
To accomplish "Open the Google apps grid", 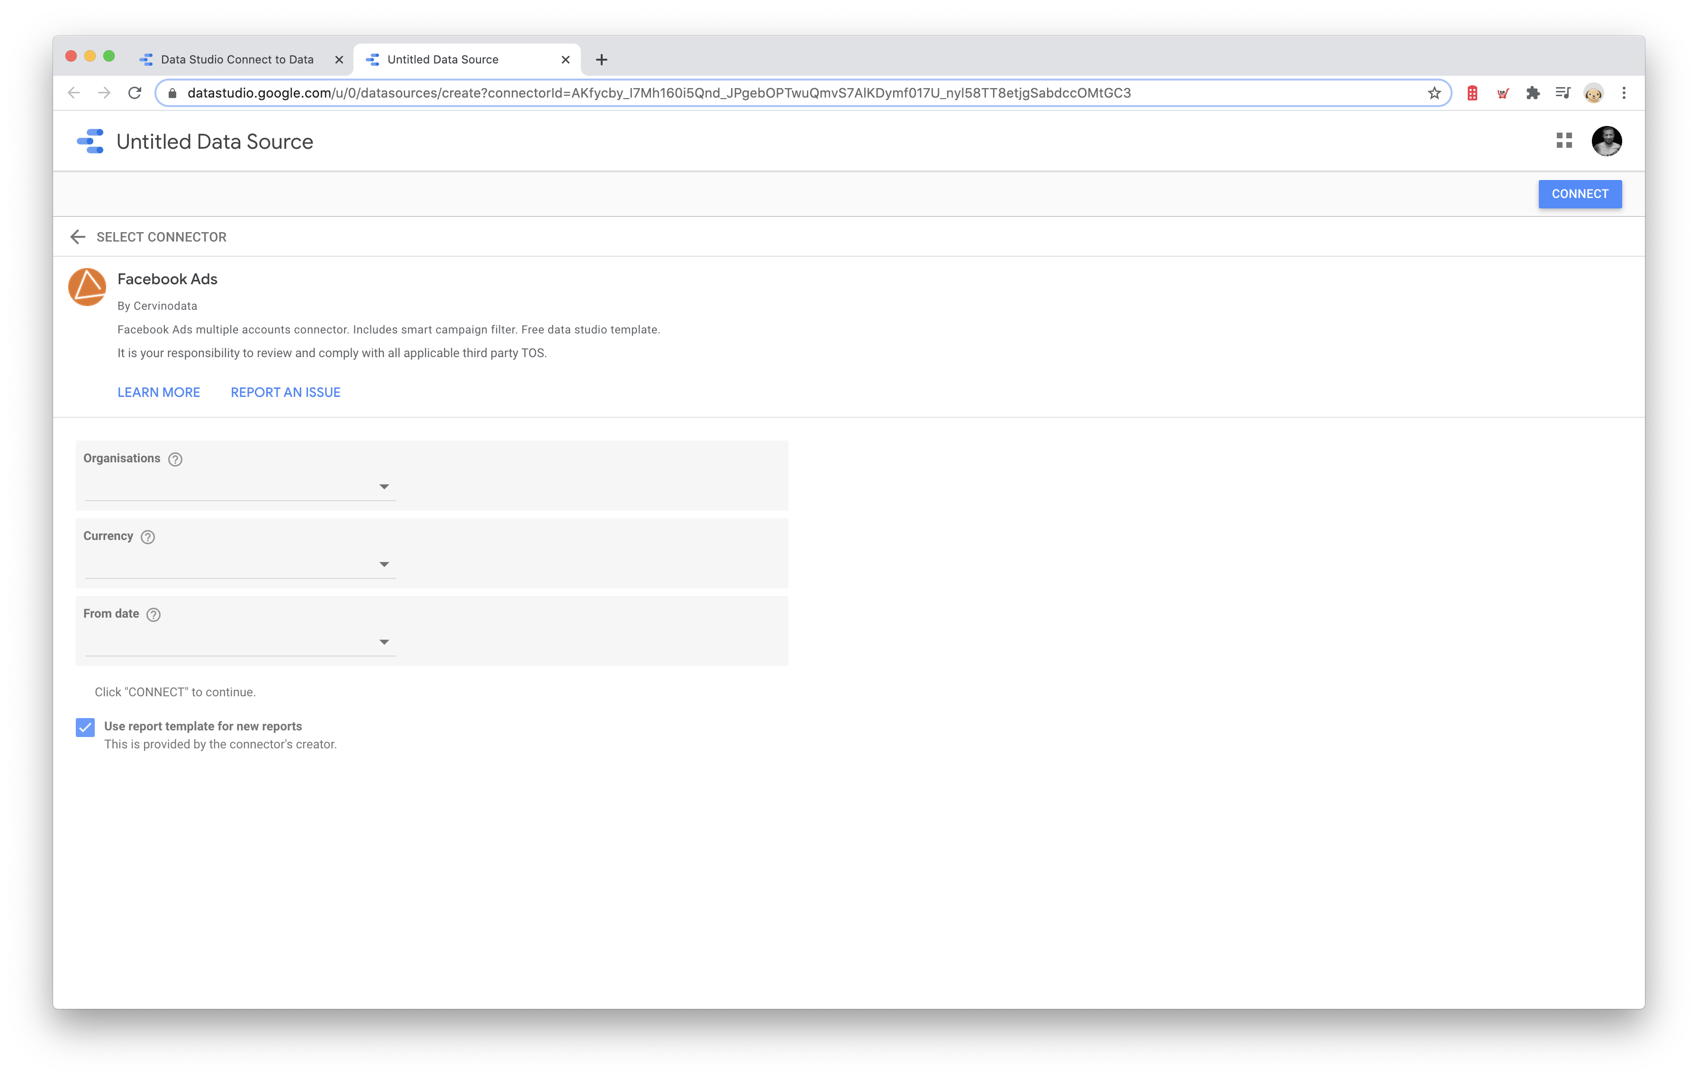I will [1564, 141].
